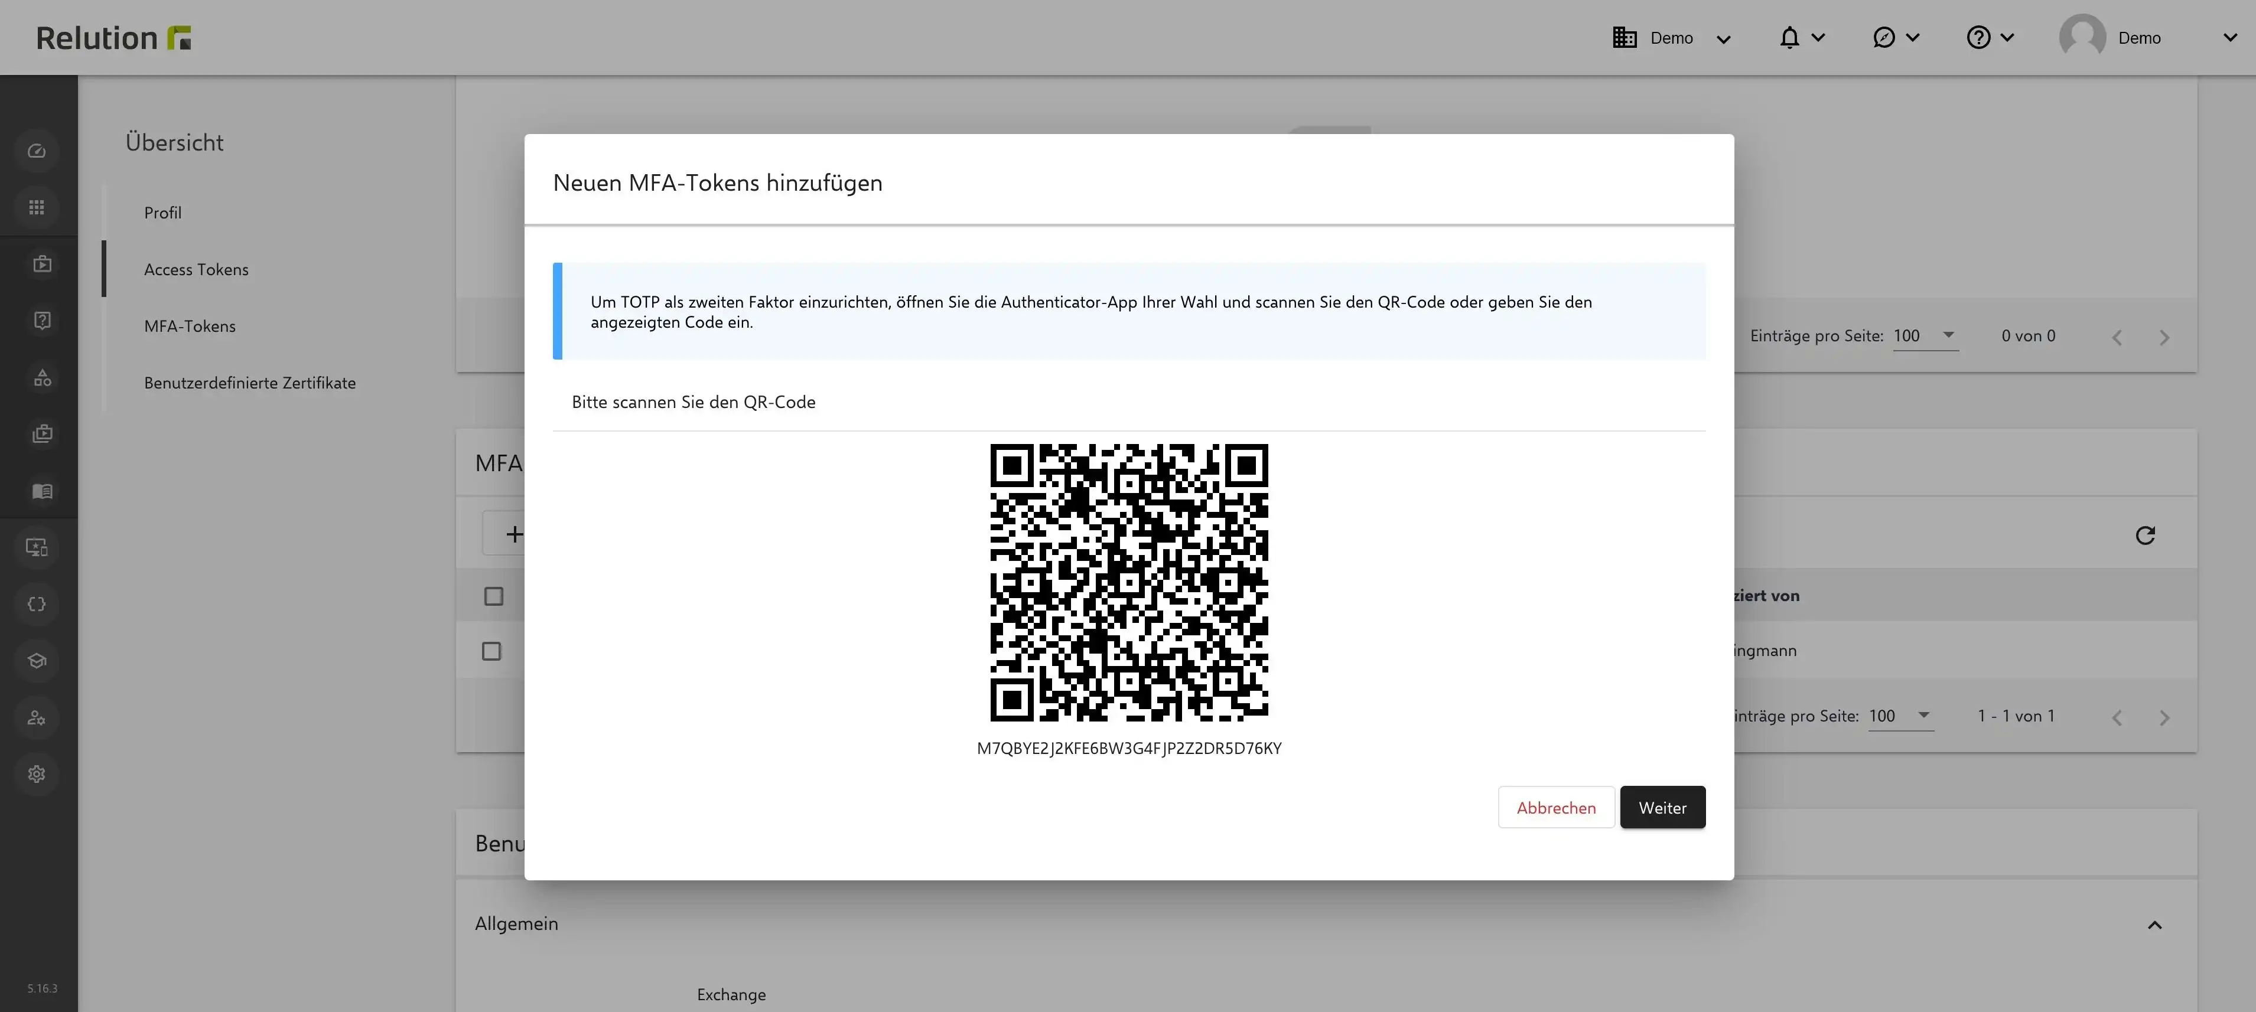Select the TOTP secret code text

[x=1129, y=749]
